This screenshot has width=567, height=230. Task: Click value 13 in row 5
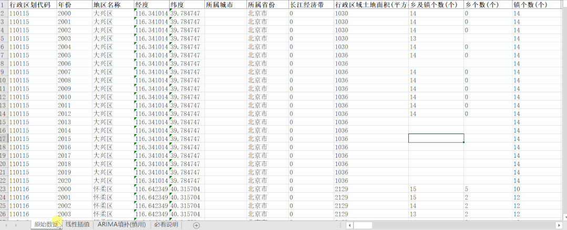(x=436, y=39)
